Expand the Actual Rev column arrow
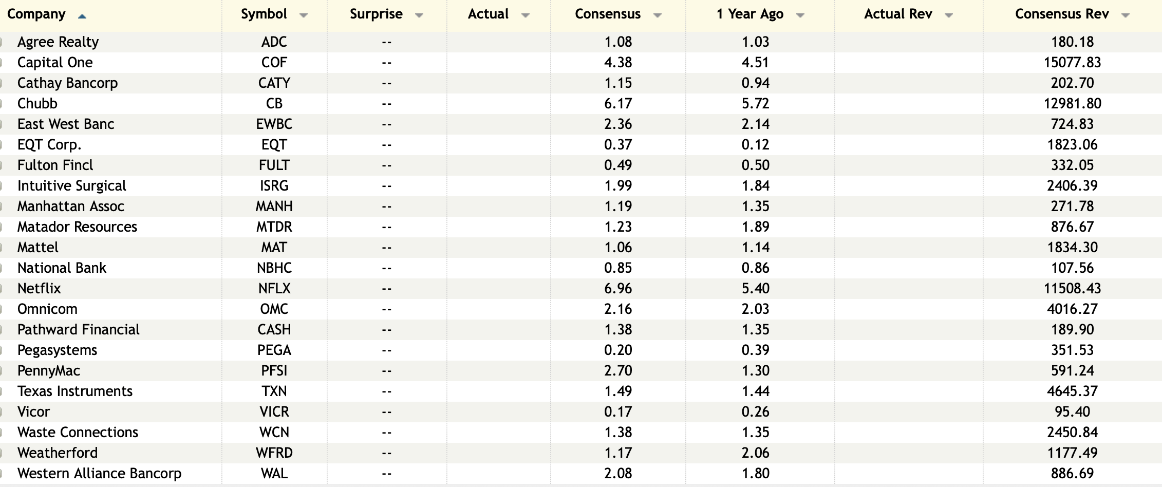This screenshot has width=1162, height=487. click(x=949, y=16)
